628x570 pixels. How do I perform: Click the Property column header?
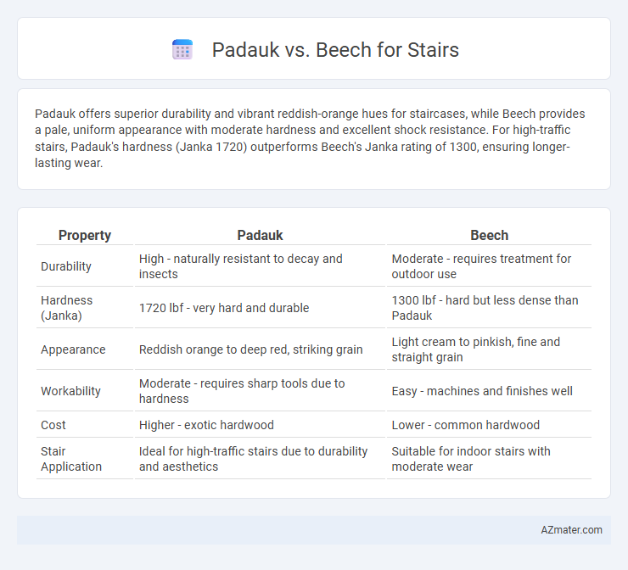pos(85,235)
